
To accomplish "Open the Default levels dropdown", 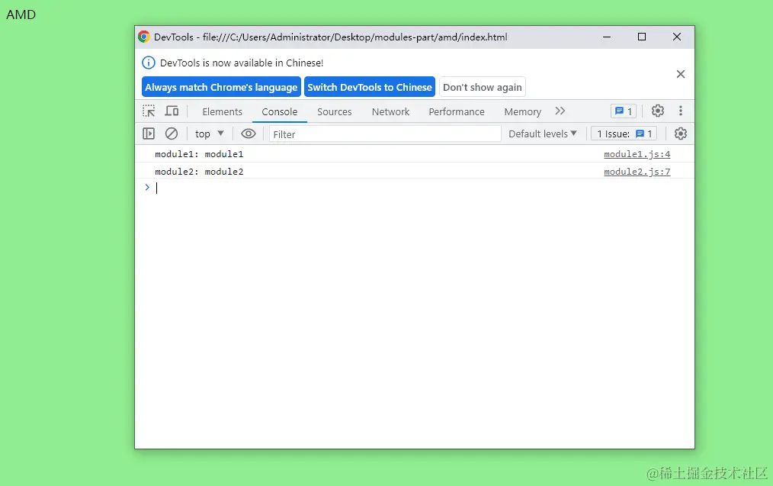I will pyautogui.click(x=542, y=134).
